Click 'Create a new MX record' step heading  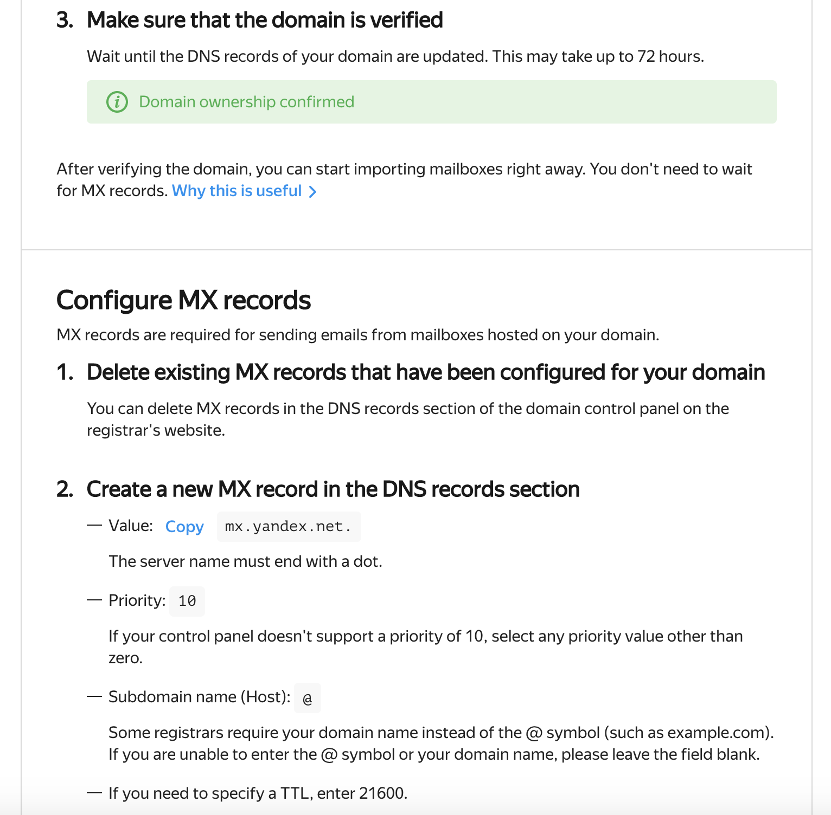333,489
